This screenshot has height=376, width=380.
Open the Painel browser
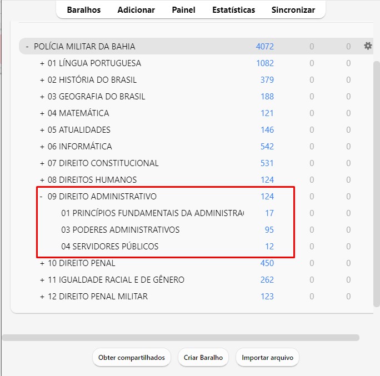click(x=183, y=10)
